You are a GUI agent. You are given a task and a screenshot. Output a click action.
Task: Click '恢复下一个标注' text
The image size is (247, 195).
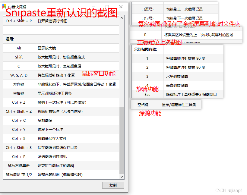click(x=50, y=130)
